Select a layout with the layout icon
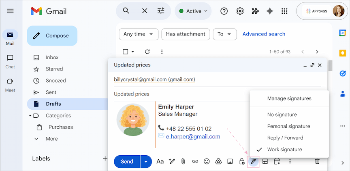Screen dimensions: 350x171 265,162
